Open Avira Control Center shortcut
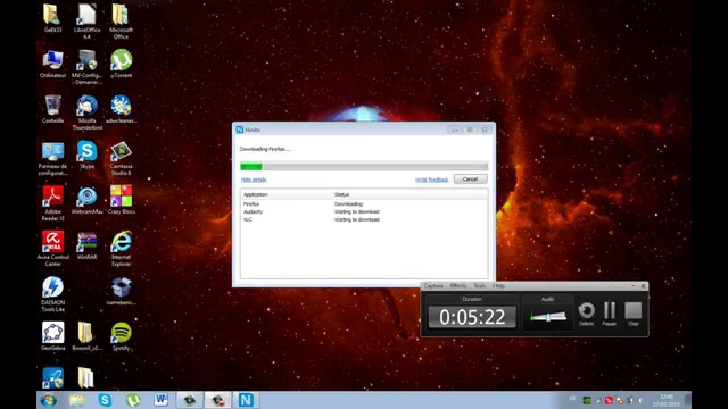This screenshot has width=728, height=409. point(53,249)
